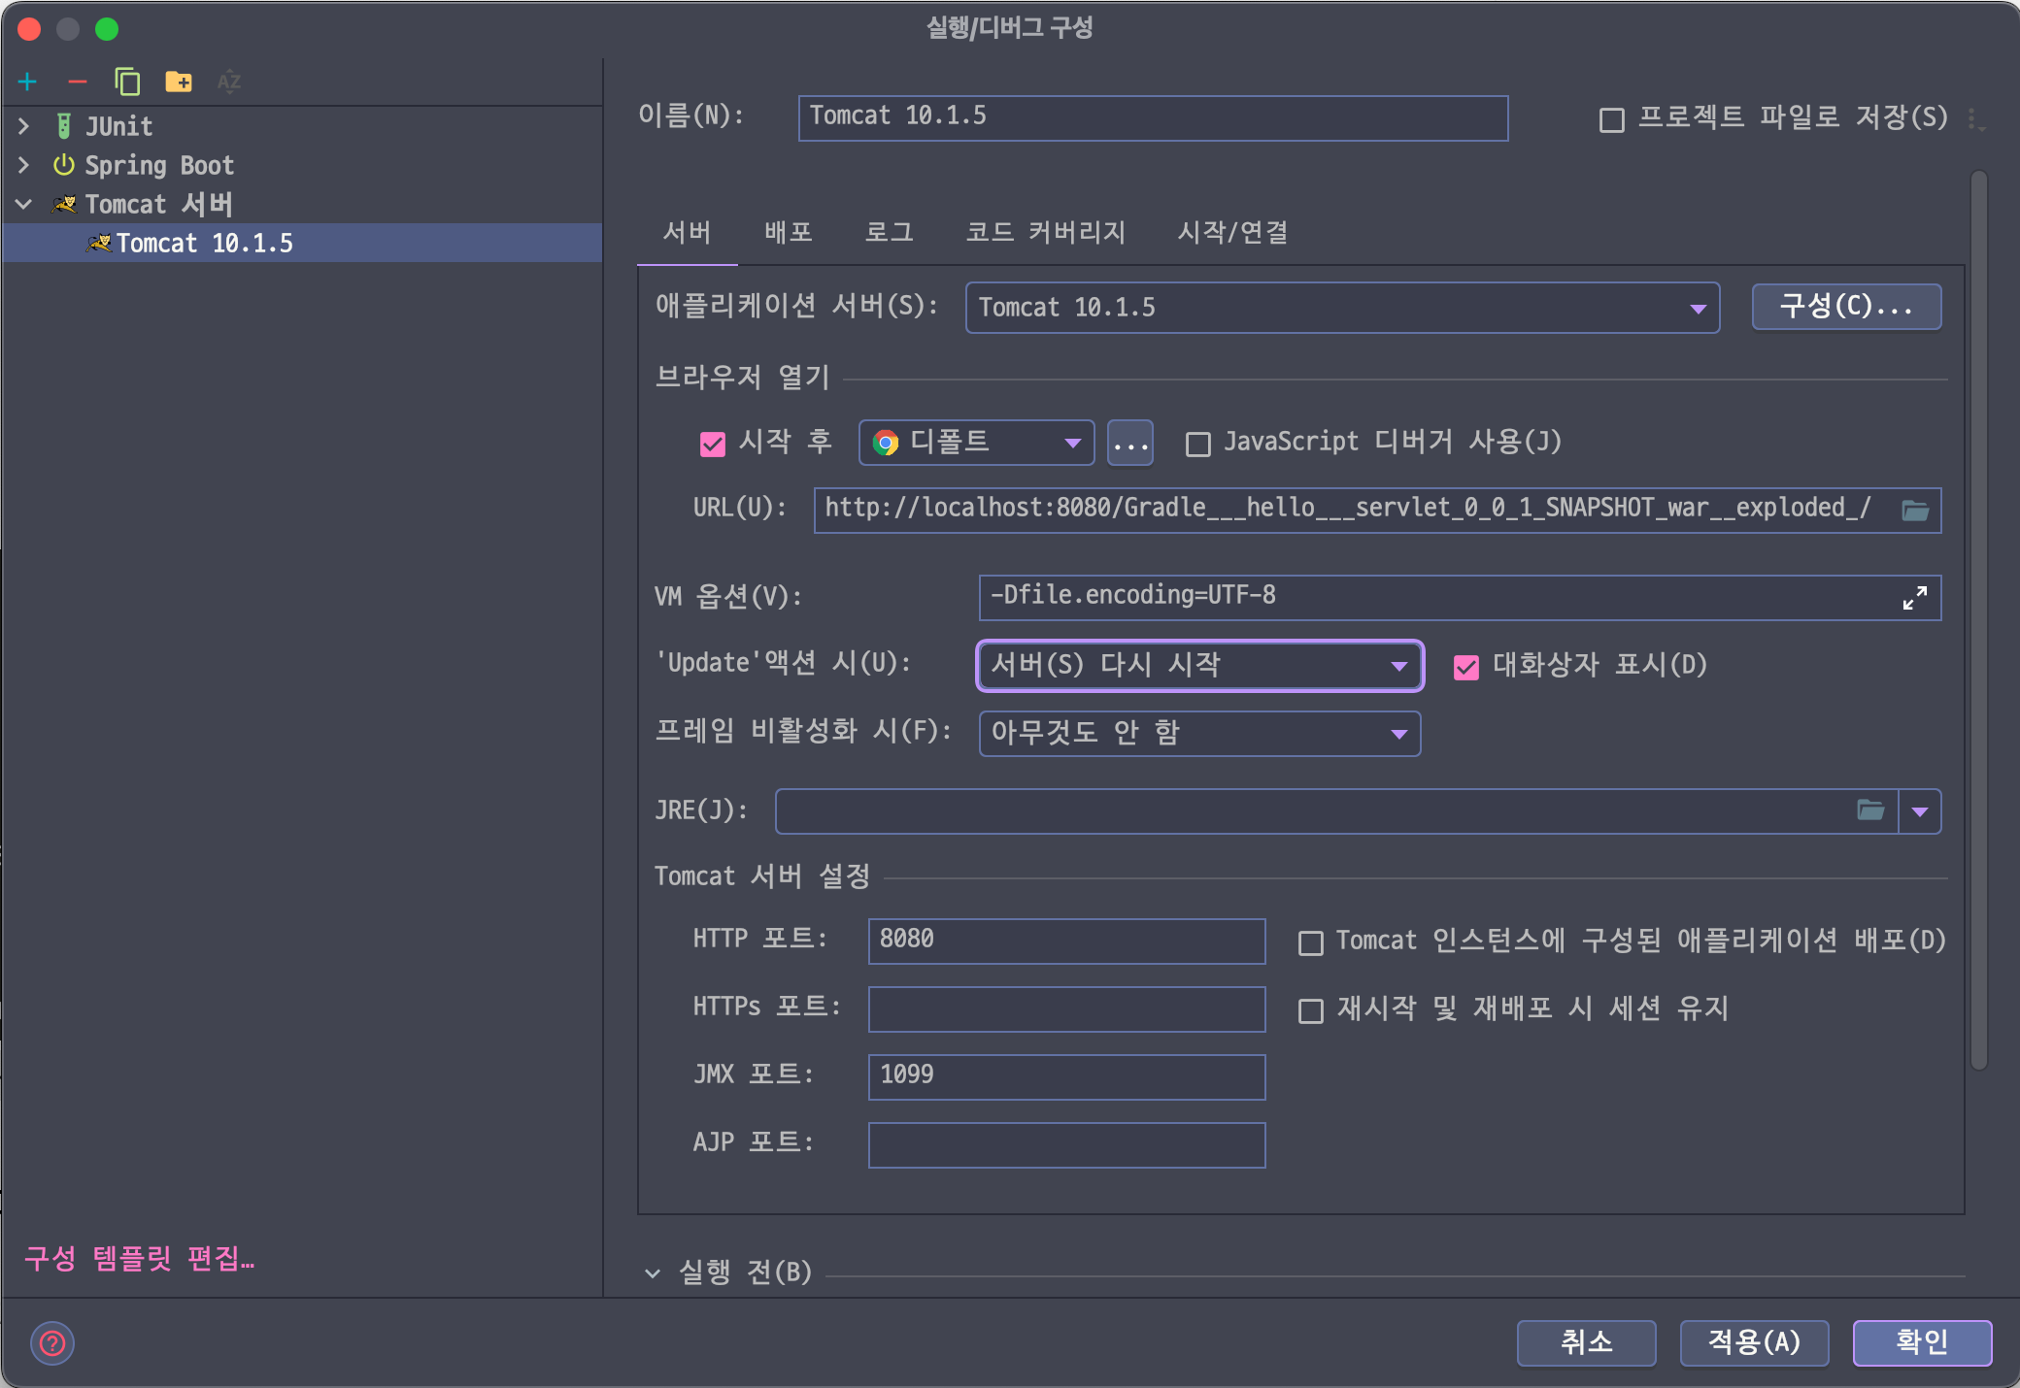This screenshot has height=1388, width=2020.
Task: Switch to the 시작/연결 tab
Action: (x=1232, y=233)
